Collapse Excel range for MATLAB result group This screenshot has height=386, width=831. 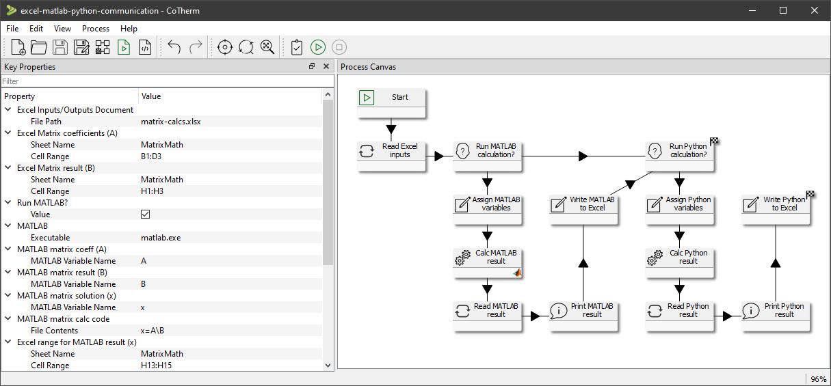(8, 342)
